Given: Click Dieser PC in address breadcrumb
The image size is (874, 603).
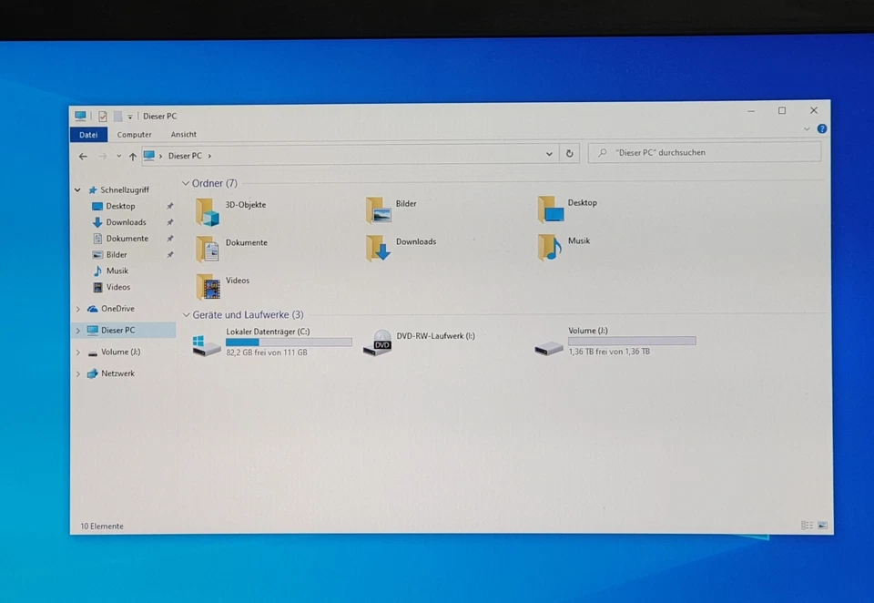Looking at the screenshot, I should pyautogui.click(x=185, y=156).
